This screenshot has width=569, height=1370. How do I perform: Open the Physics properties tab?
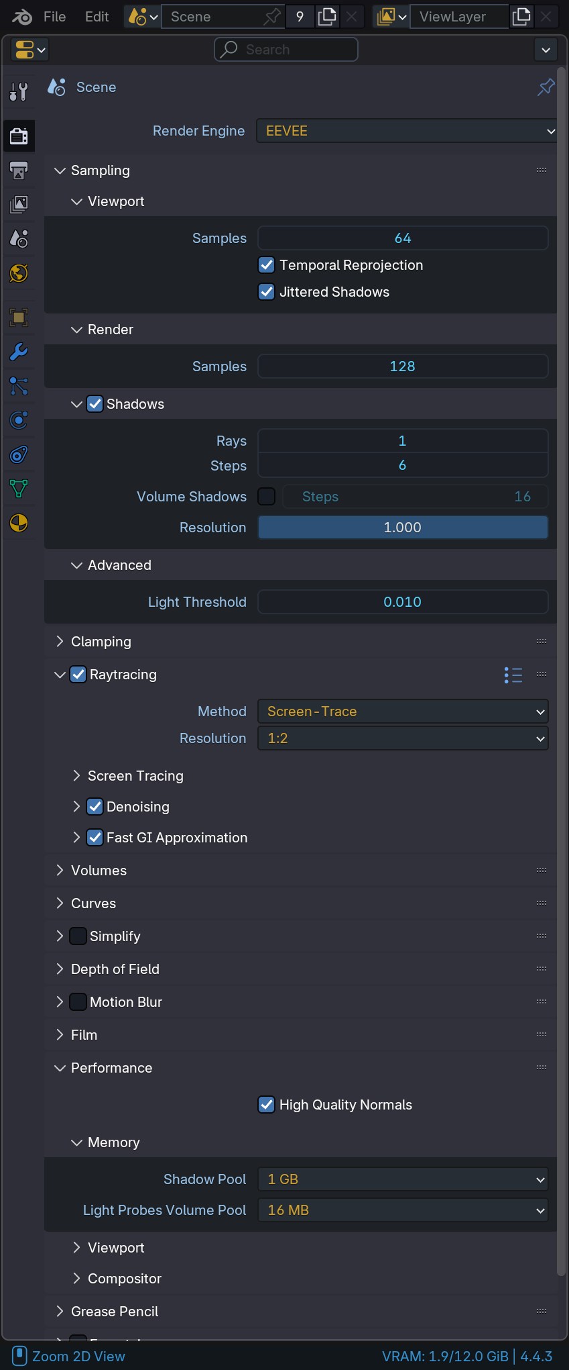19,420
